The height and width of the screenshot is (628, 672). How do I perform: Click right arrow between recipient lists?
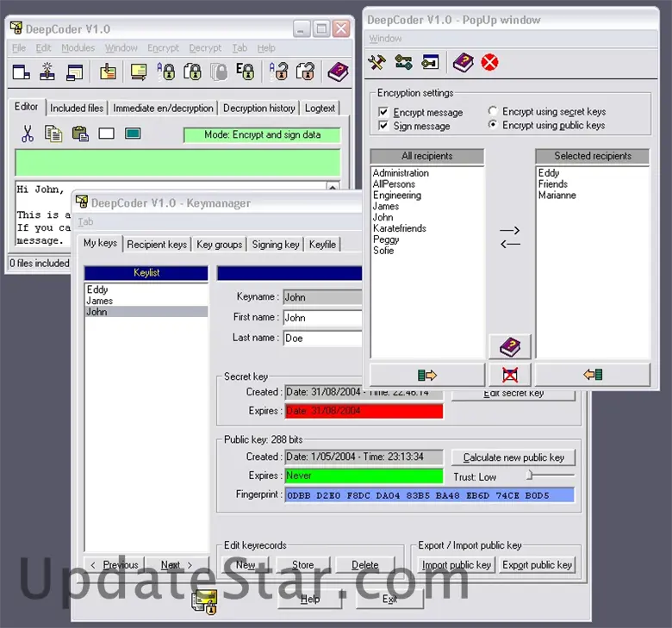click(510, 231)
